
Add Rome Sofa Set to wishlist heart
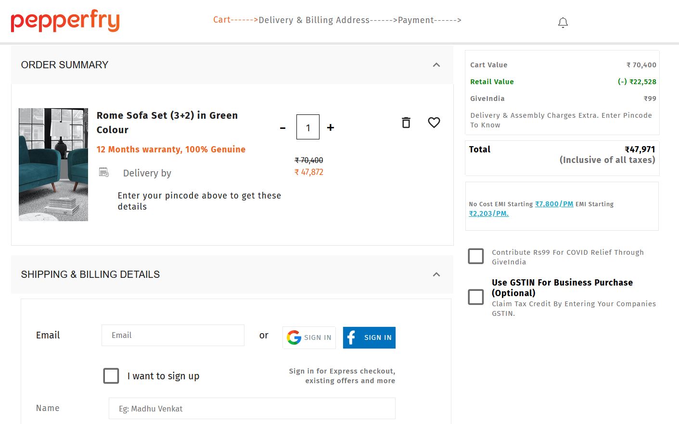point(434,123)
